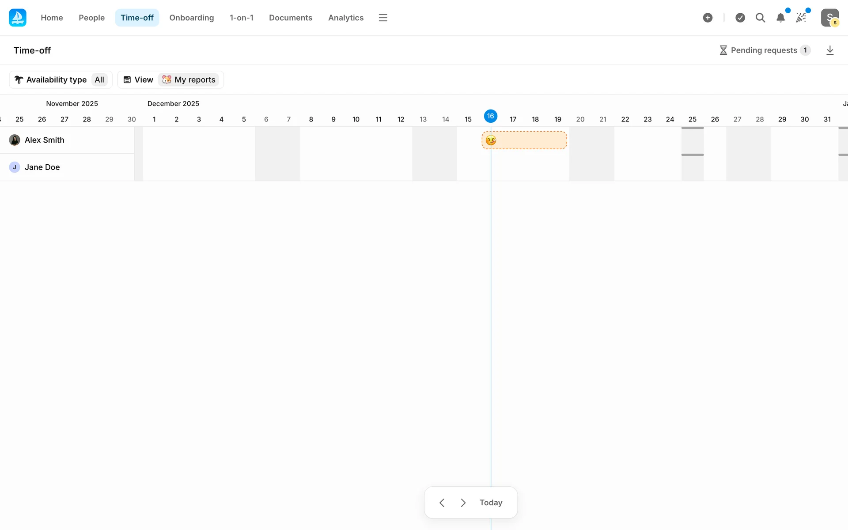
Task: Go to the Analytics tab
Action: 345,18
